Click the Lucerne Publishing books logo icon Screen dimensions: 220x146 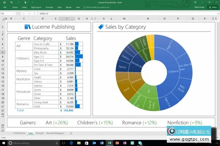coord(27,27)
